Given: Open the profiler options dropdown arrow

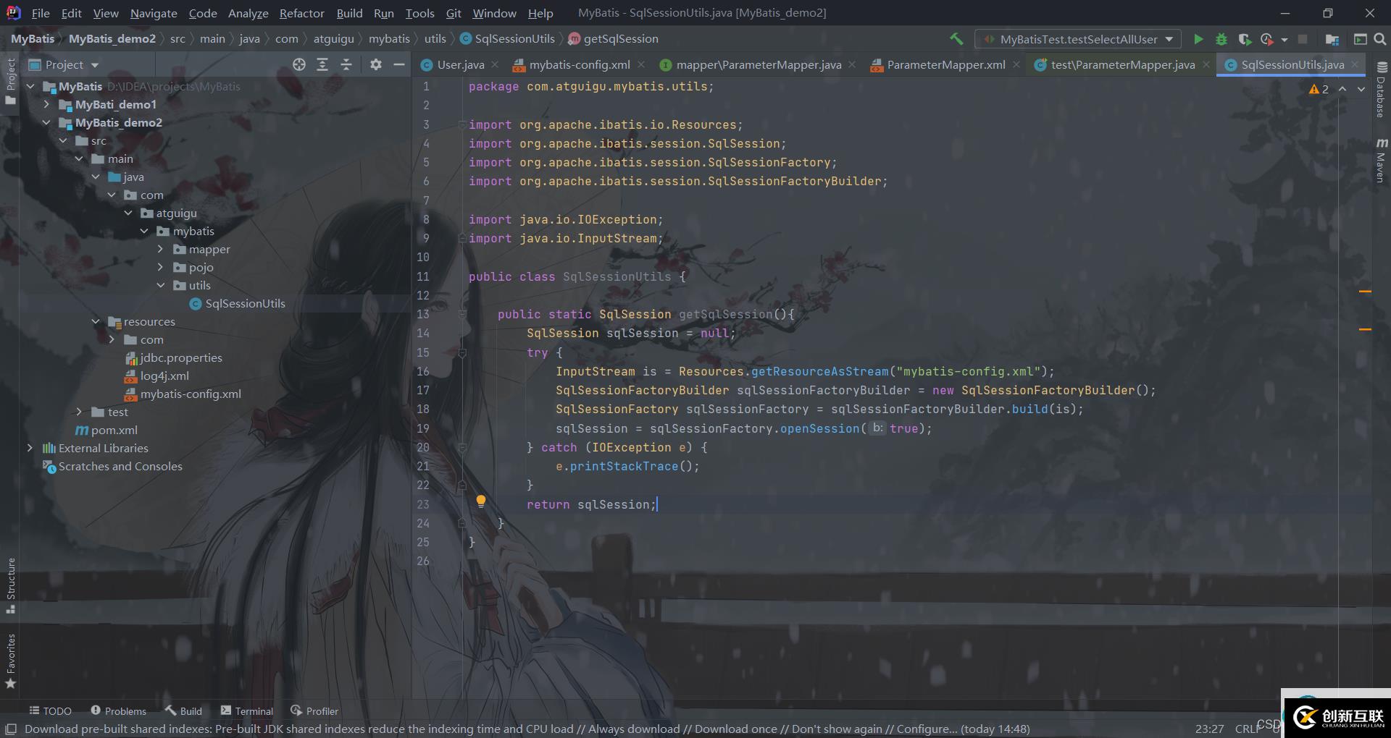Looking at the screenshot, I should [x=1285, y=40].
